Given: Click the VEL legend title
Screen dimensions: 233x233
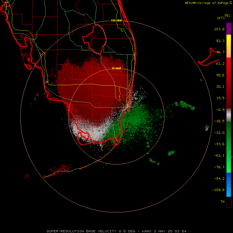Looking at the screenshot, I should click(227, 16).
